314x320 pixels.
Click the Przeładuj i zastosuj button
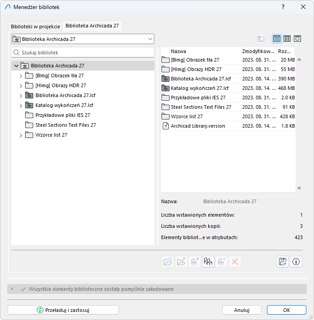click(63, 310)
